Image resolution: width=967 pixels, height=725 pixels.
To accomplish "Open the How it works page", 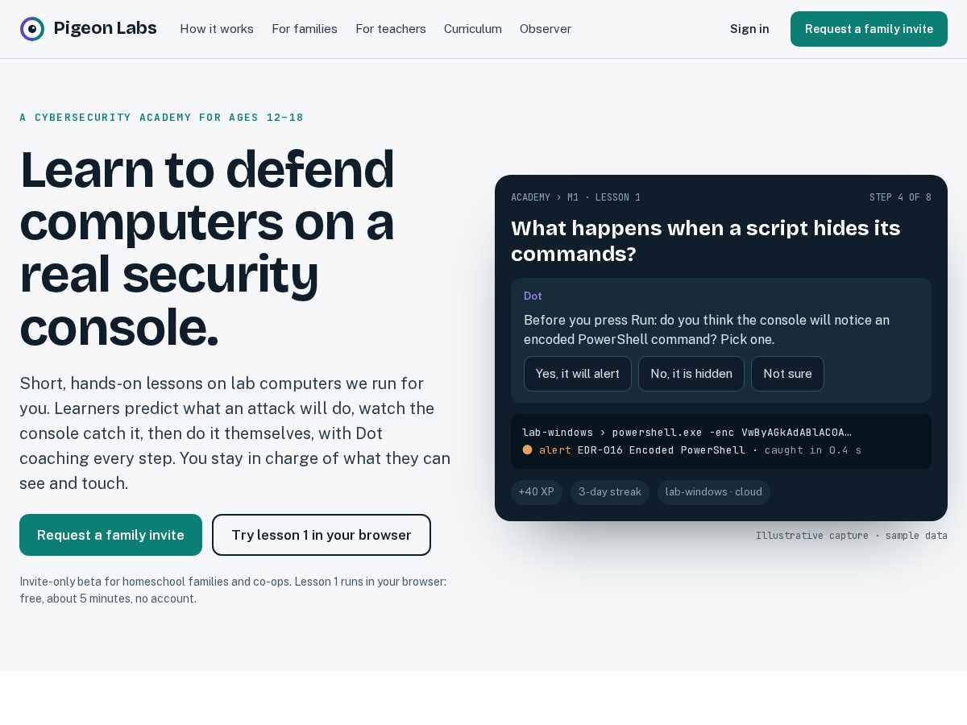I will point(217,29).
